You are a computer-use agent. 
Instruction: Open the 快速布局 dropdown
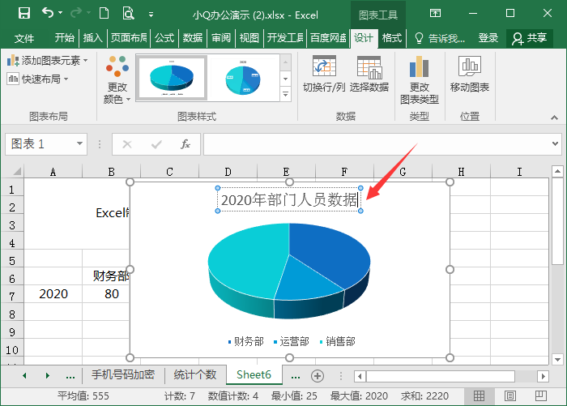click(x=37, y=79)
